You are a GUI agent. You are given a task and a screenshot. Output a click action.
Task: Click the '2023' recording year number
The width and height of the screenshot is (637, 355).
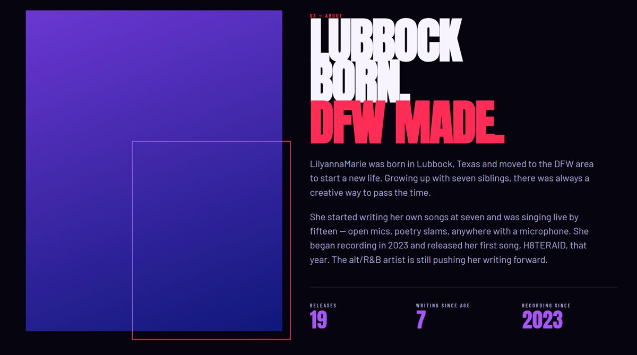pos(543,320)
